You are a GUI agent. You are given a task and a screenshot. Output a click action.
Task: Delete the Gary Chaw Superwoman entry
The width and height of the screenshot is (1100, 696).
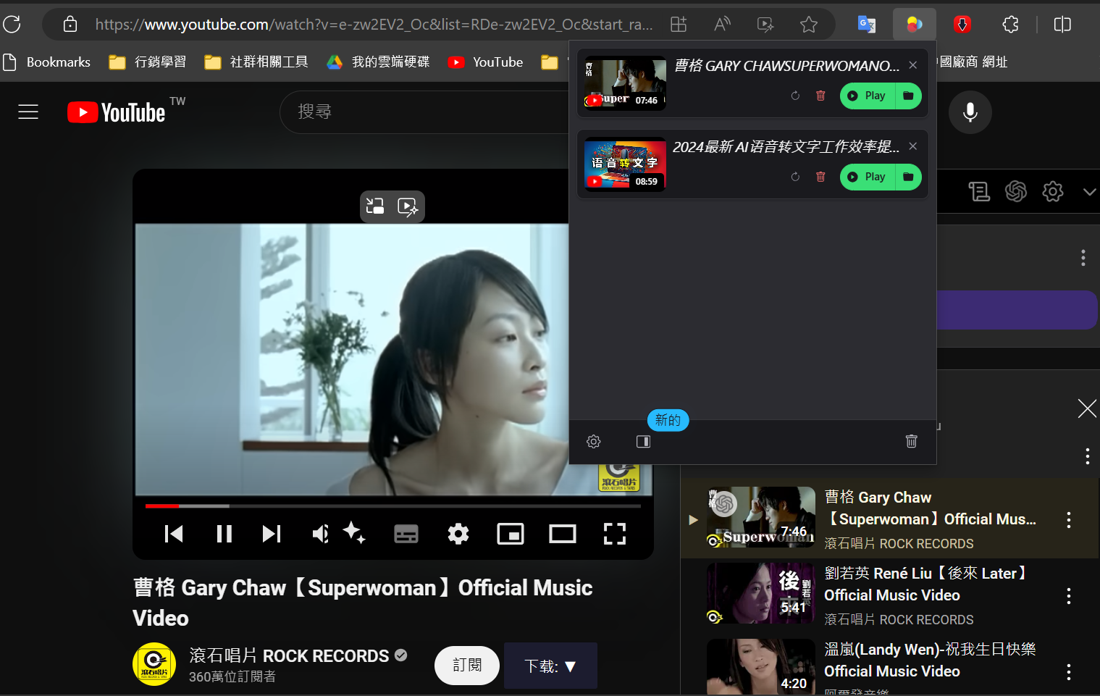coord(820,96)
